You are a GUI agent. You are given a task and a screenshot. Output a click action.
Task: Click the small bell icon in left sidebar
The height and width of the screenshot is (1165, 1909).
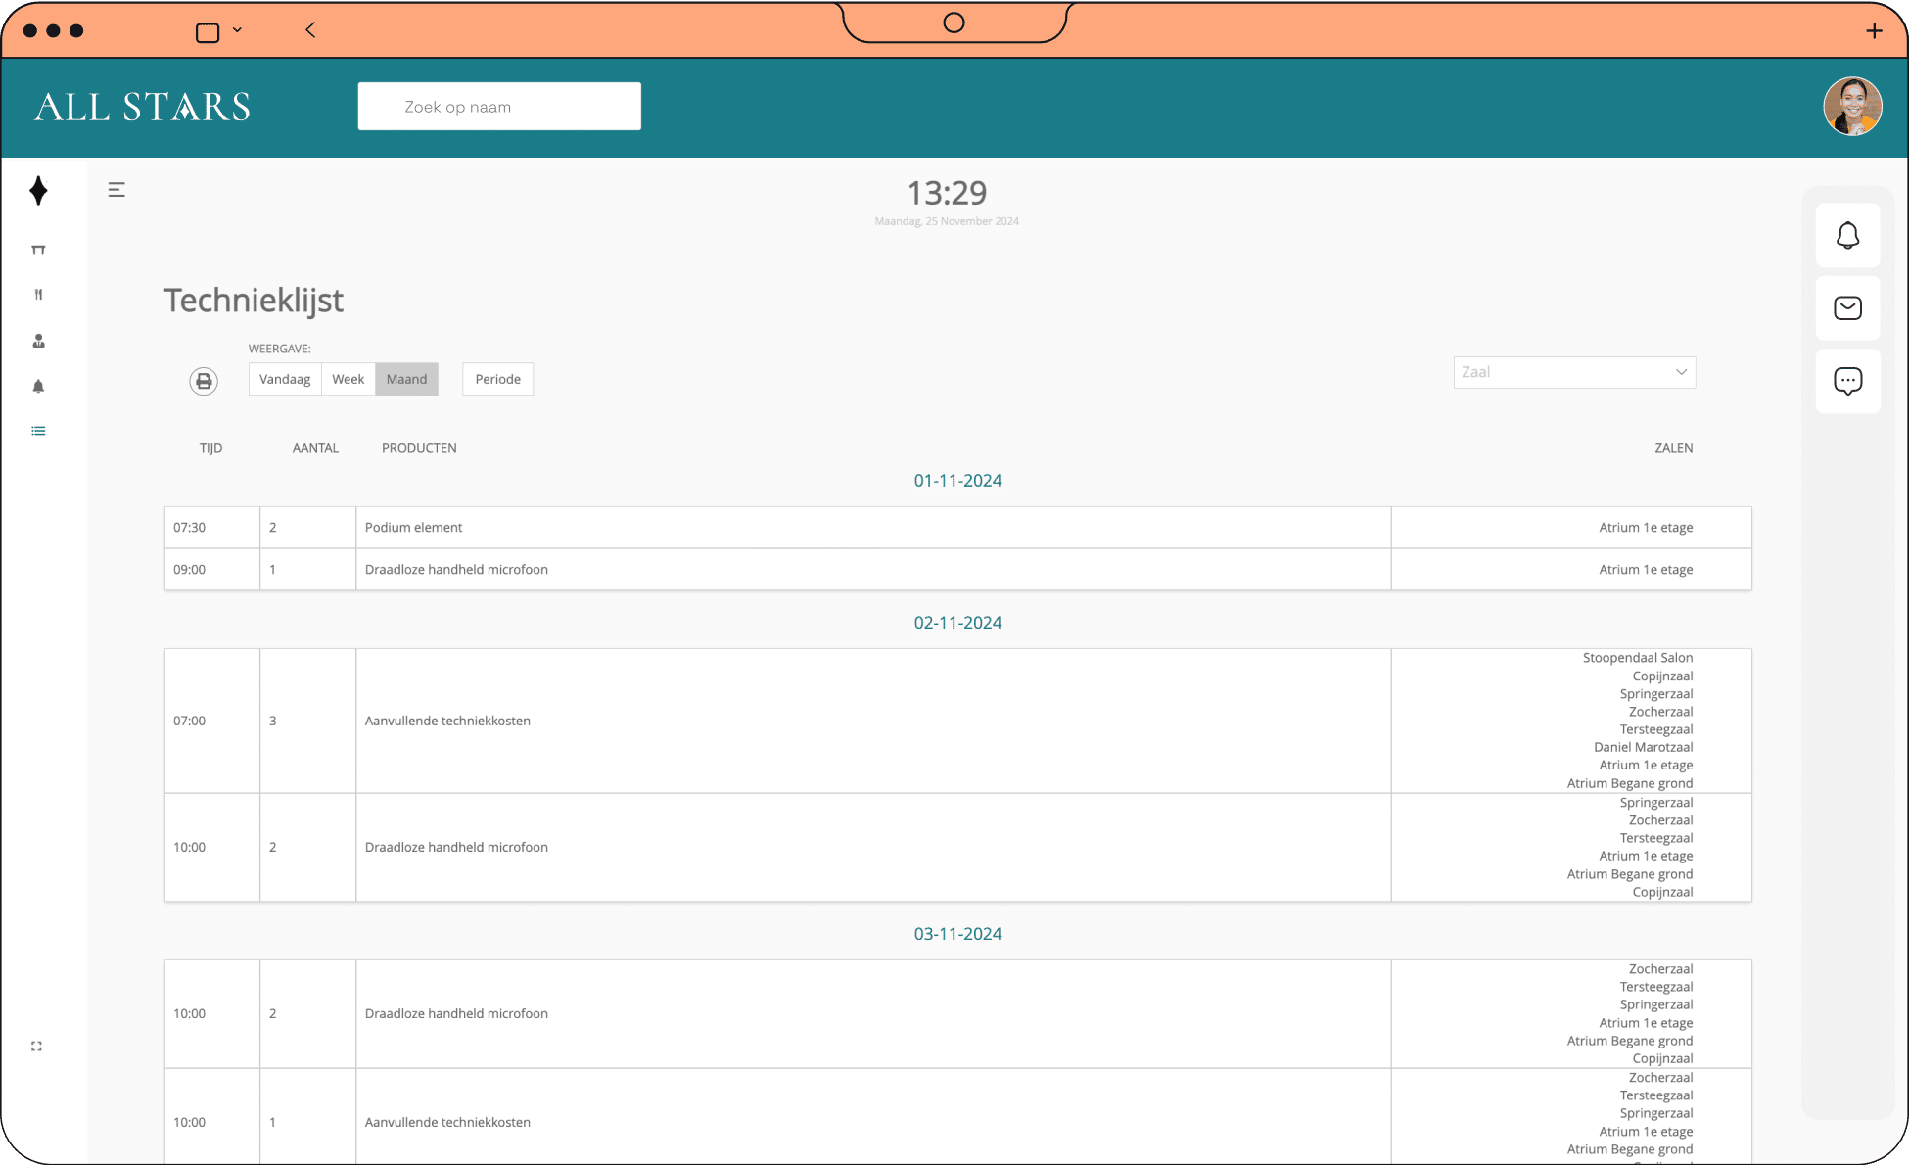38,386
